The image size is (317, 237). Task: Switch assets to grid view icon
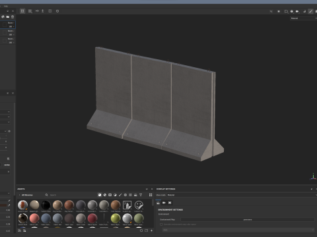(151, 195)
